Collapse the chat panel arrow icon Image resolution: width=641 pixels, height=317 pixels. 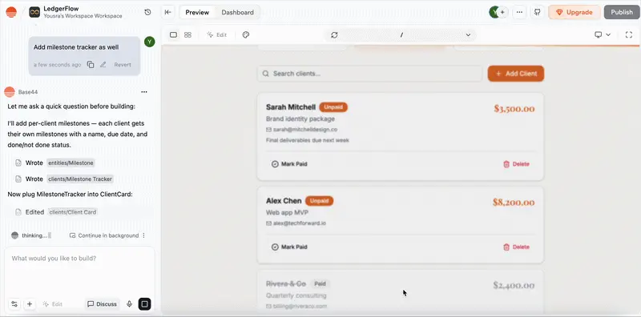(x=168, y=12)
